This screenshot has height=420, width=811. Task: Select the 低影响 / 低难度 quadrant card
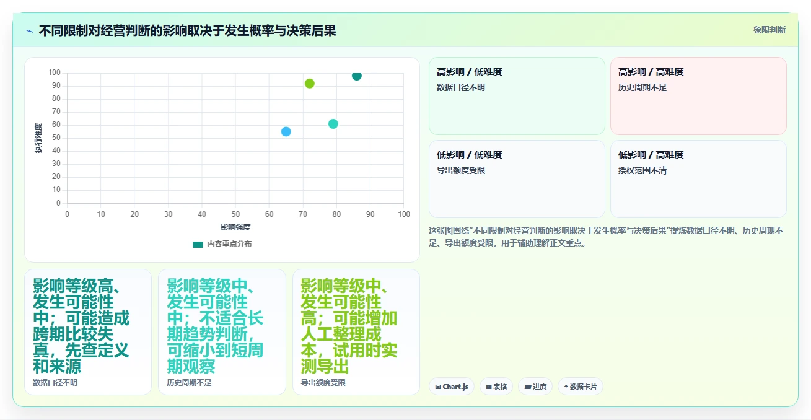[517, 179]
